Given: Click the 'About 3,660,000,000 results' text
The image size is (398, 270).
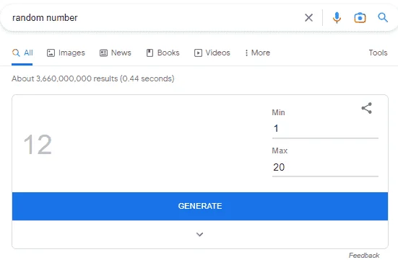Looking at the screenshot, I should 65,78.
